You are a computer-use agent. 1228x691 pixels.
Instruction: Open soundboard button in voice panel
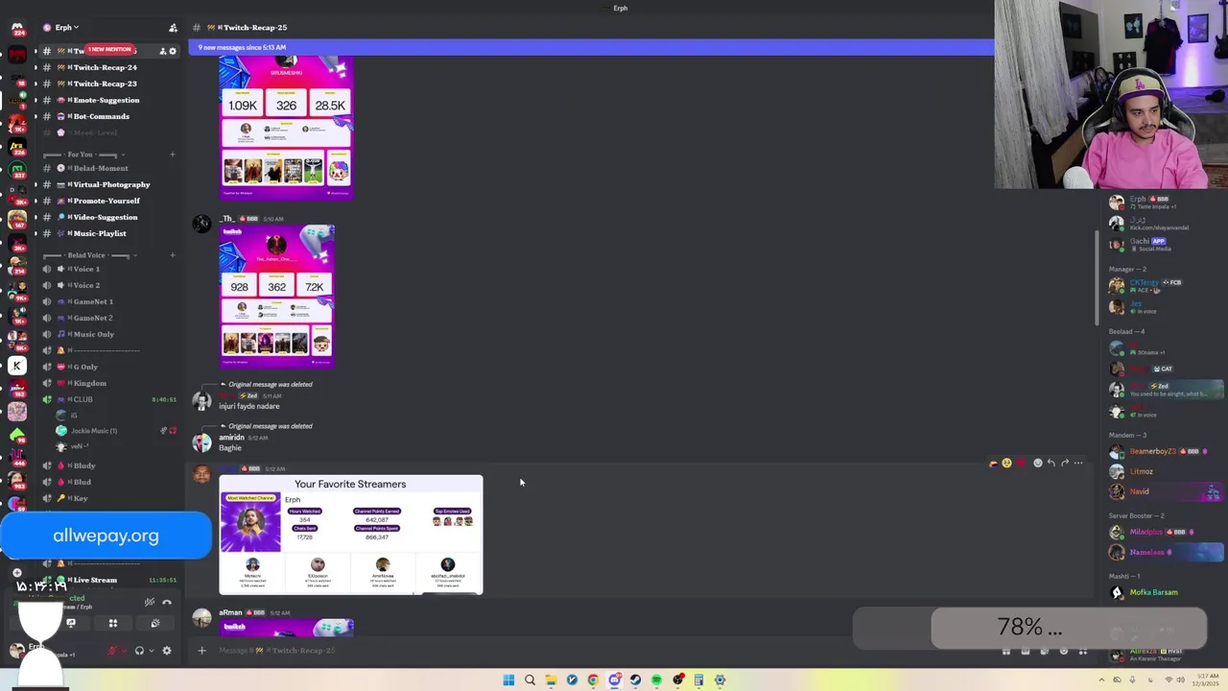click(x=155, y=624)
